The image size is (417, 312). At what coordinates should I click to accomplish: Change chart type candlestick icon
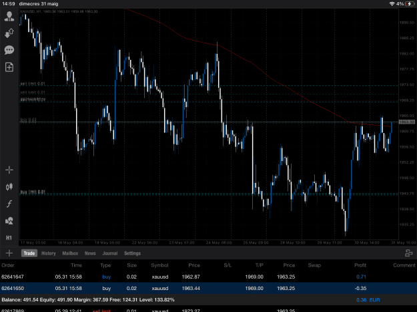[9, 187]
